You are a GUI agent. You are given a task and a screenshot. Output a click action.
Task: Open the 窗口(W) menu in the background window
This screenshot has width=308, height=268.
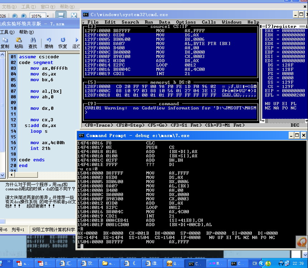pyautogui.click(x=48, y=7)
